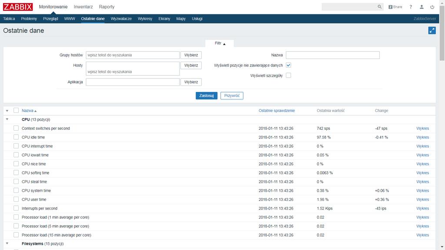Toggle fullscreen mode icon
445x250 pixels.
pos(432,30)
